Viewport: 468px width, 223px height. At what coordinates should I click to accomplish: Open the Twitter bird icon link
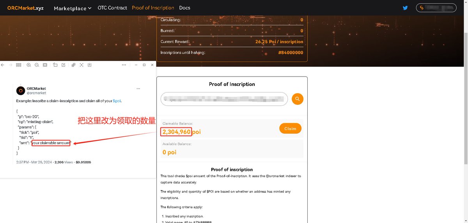[405, 8]
